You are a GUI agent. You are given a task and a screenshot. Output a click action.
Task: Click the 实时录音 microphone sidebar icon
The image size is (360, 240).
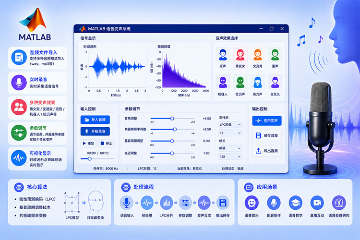point(19,83)
